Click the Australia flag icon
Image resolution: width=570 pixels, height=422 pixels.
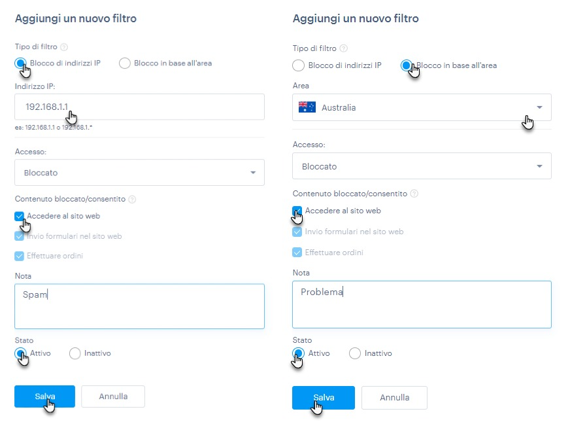point(307,107)
